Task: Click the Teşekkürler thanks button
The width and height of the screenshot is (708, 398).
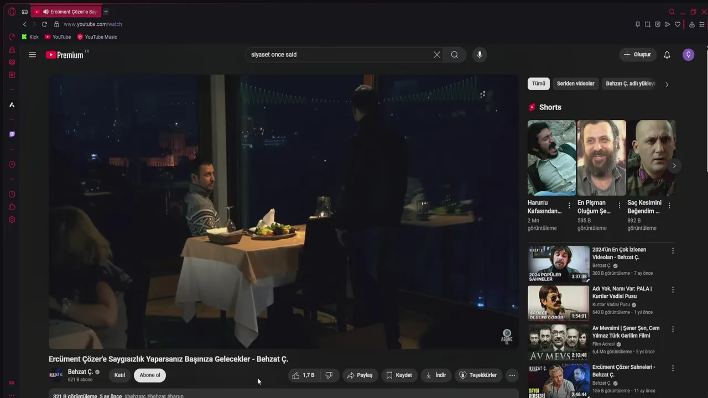Action: pyautogui.click(x=478, y=375)
